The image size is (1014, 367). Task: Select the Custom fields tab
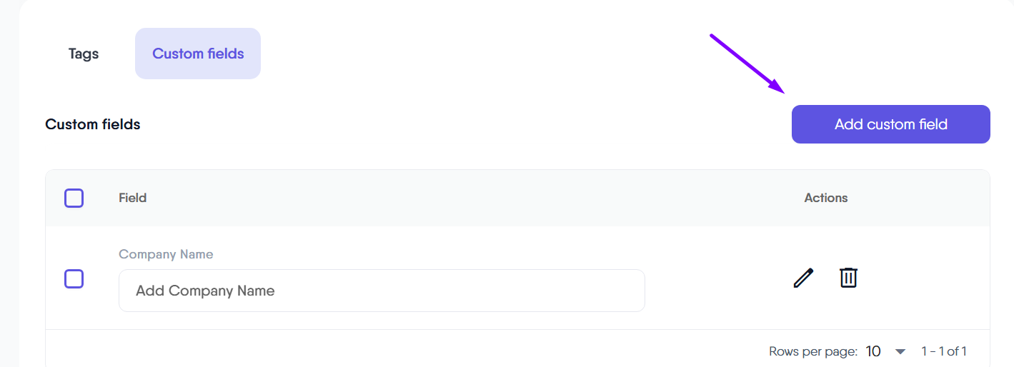(198, 54)
